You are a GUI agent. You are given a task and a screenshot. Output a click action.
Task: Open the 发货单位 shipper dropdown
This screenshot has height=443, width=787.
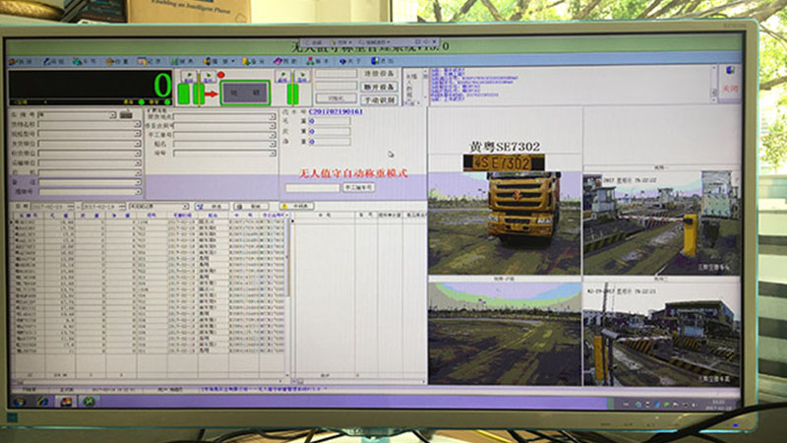137,144
